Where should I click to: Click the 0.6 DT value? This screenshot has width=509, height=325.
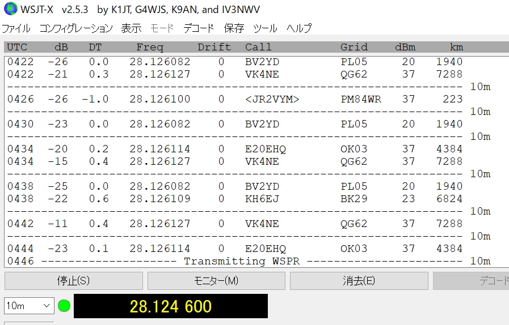tap(99, 199)
